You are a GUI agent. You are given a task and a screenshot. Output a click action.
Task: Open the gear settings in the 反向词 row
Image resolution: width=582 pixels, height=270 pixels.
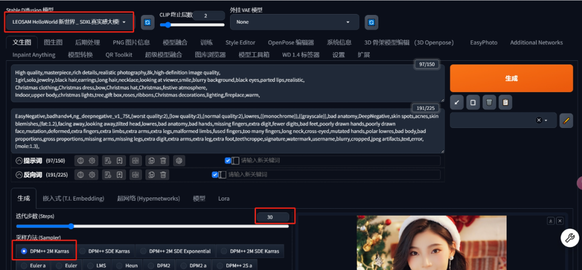click(x=92, y=174)
